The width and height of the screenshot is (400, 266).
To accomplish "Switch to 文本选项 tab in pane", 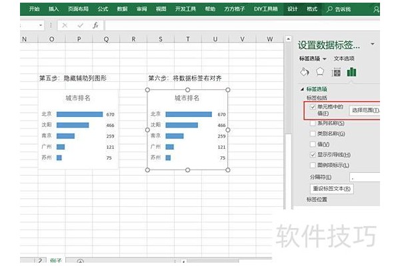I will [344, 59].
